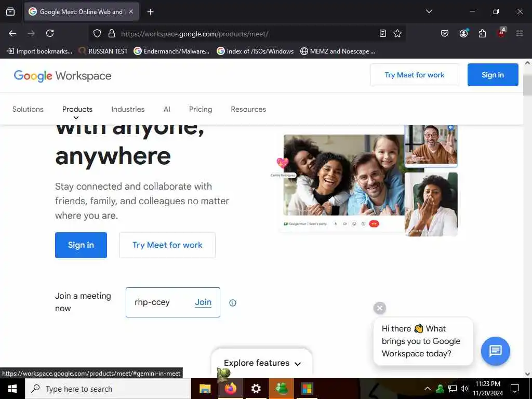Click the Join link in the meeting code box

pyautogui.click(x=203, y=302)
